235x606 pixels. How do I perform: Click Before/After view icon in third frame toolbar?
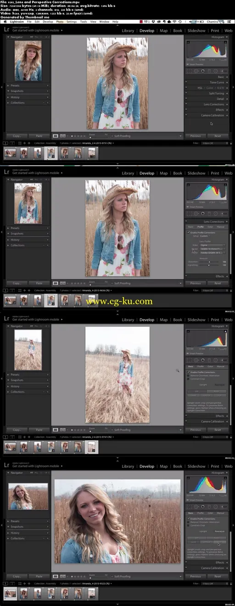tap(63, 430)
